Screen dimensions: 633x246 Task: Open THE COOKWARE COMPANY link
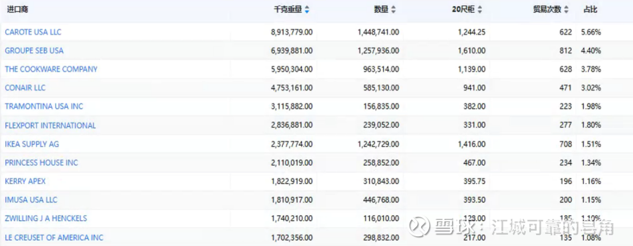pos(51,69)
